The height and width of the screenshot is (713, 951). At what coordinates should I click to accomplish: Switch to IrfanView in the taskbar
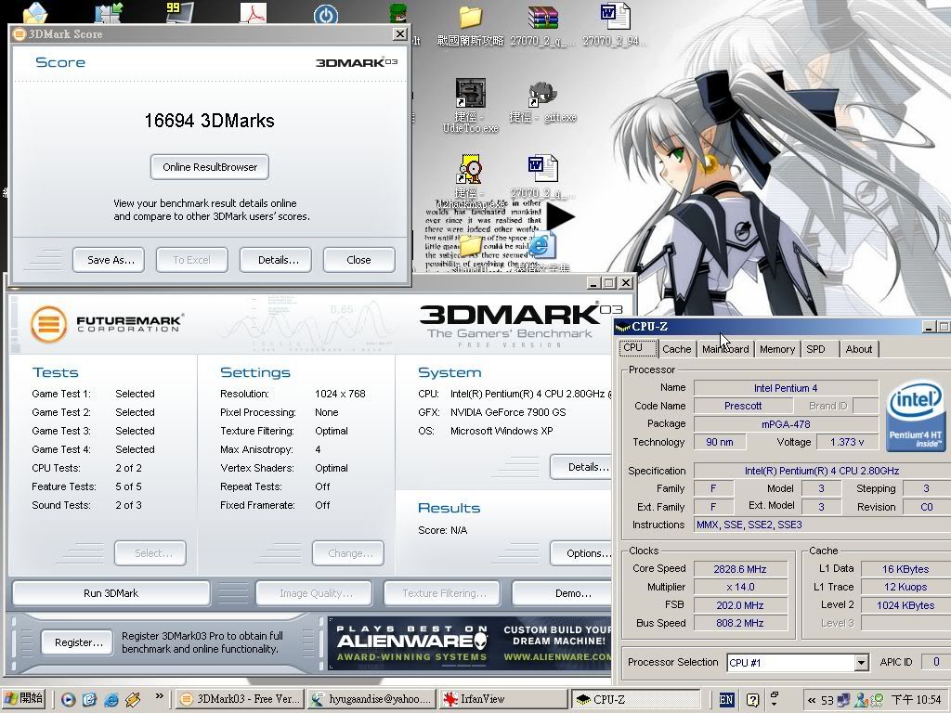coord(502,699)
